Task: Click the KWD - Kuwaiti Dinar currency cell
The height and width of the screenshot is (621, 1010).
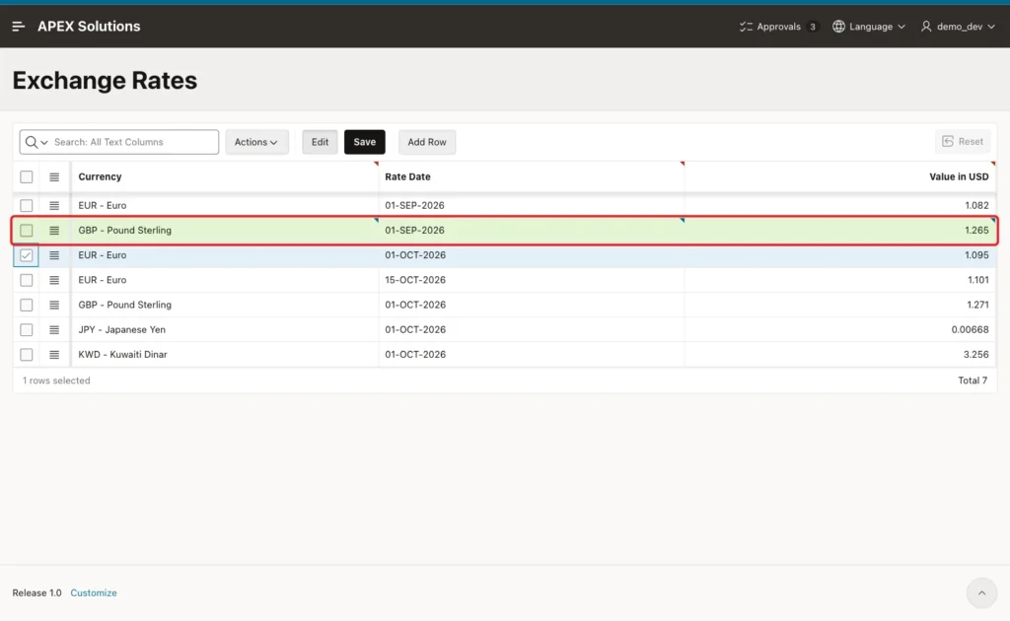Action: [225, 355]
